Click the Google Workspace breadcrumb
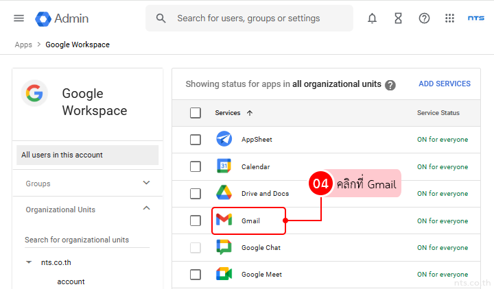This screenshot has height=289, width=494. pyautogui.click(x=78, y=45)
